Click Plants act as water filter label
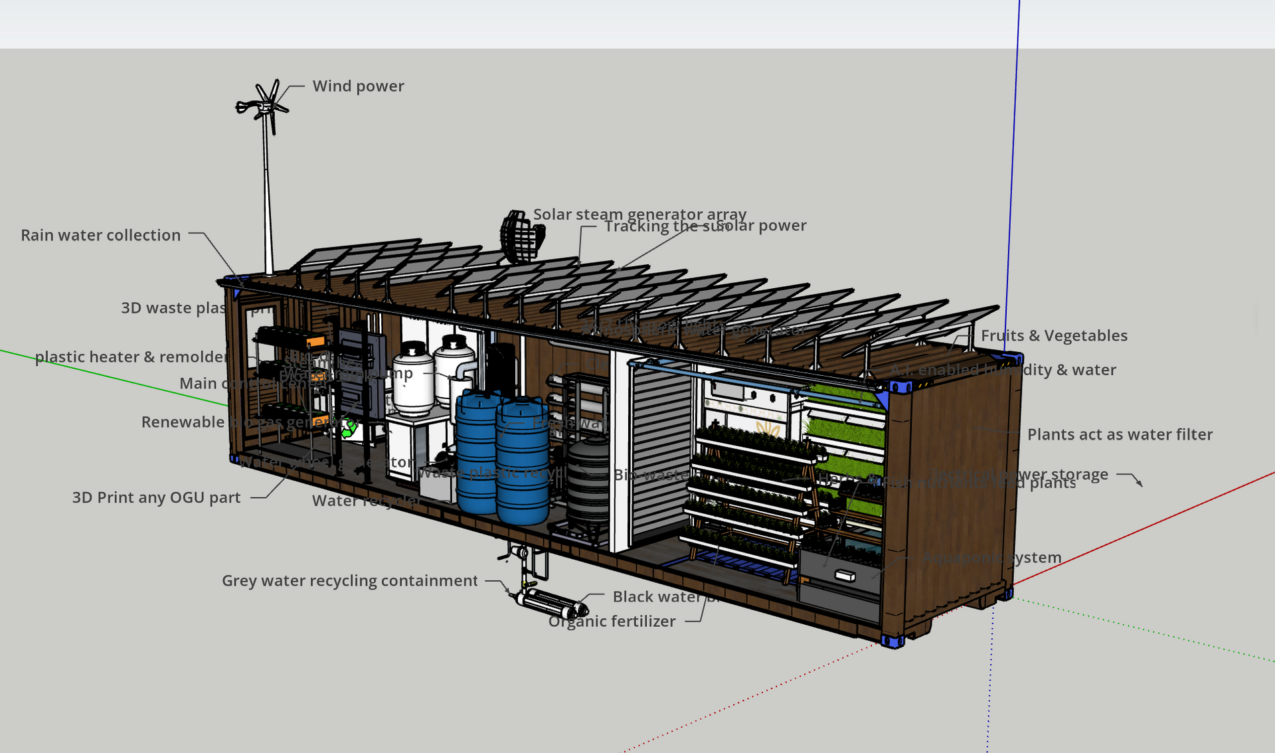1275x753 pixels. click(x=1119, y=435)
